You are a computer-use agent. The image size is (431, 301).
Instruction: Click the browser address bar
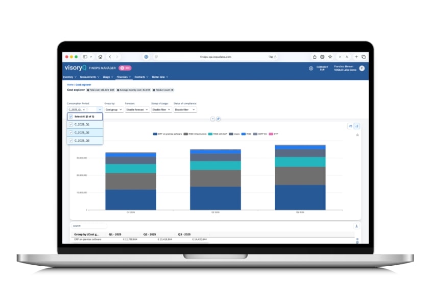coord(215,57)
